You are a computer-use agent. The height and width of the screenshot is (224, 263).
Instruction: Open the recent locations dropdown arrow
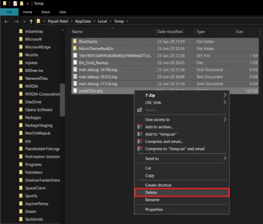[24, 22]
